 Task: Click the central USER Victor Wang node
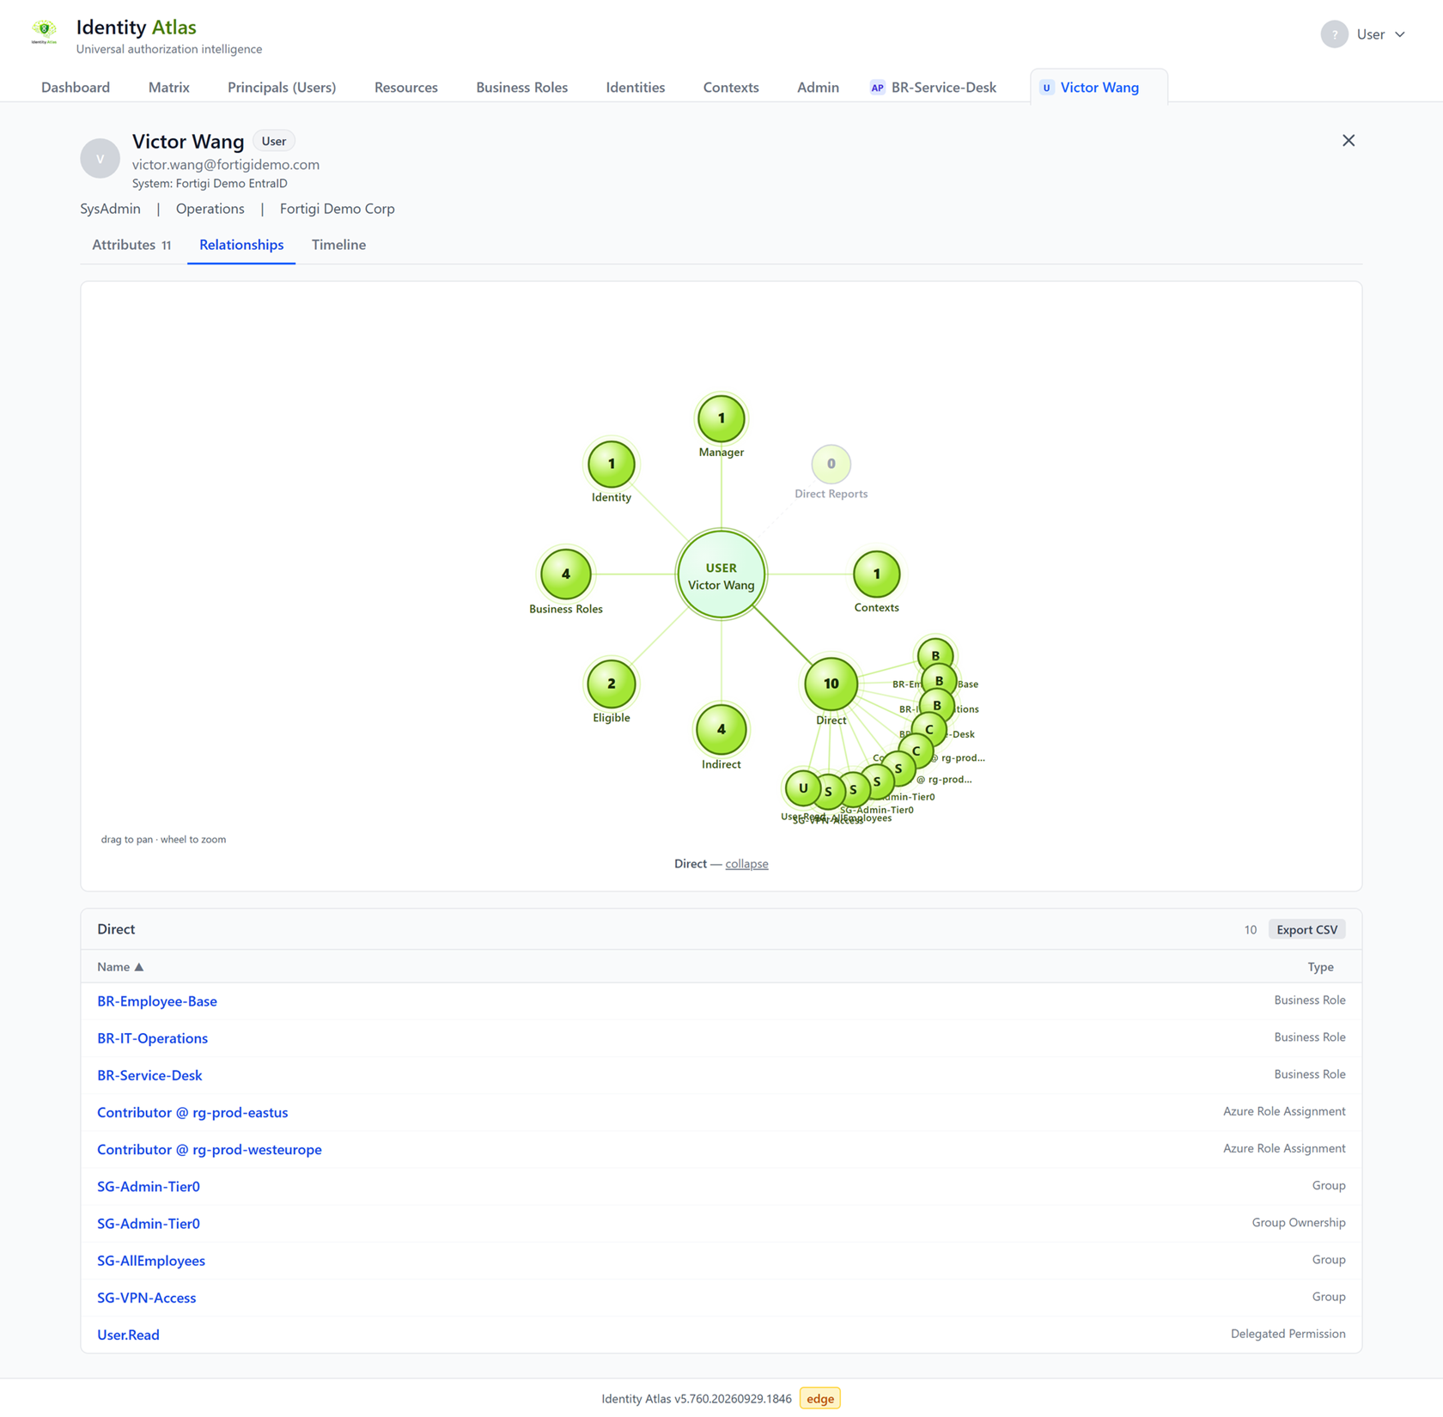(x=721, y=575)
